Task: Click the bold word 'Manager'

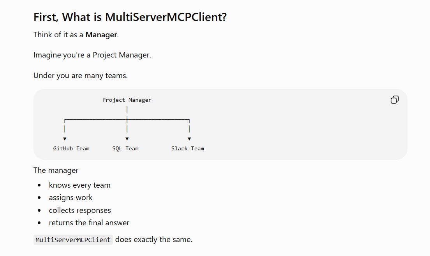Action: point(101,35)
